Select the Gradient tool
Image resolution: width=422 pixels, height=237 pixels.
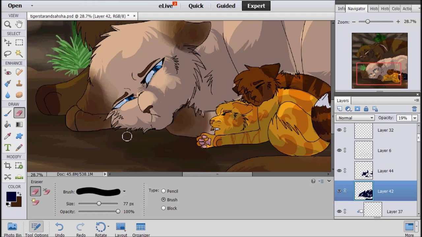tap(19, 124)
